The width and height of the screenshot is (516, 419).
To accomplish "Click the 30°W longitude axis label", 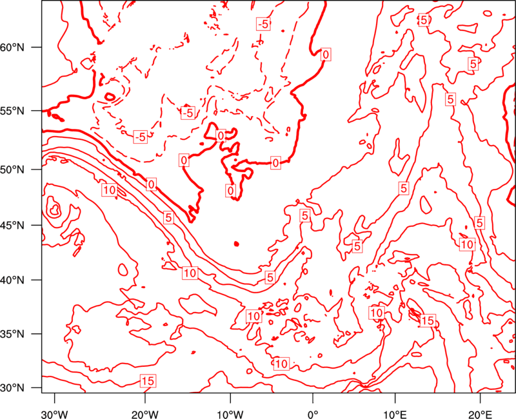I will tap(54, 414).
